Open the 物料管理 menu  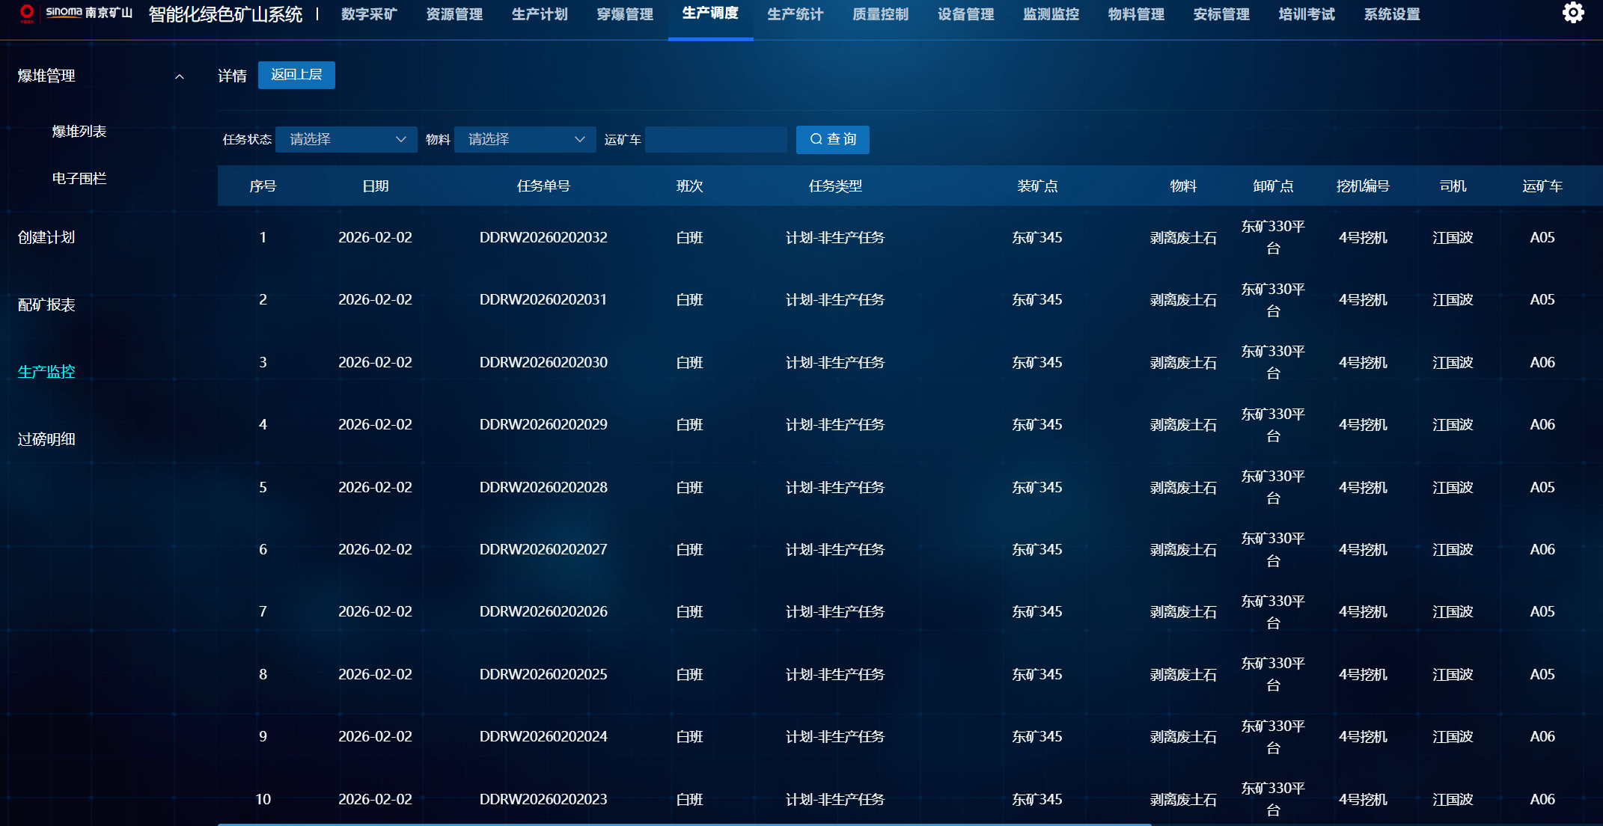pyautogui.click(x=1137, y=14)
